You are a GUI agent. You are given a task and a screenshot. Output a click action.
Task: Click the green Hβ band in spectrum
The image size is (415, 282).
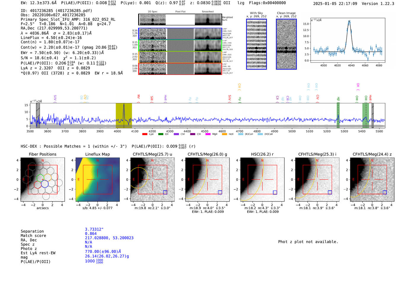[x=338, y=115]
